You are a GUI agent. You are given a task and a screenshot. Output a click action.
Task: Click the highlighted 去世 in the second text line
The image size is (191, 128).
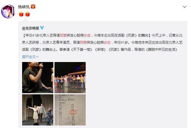pos(107,42)
